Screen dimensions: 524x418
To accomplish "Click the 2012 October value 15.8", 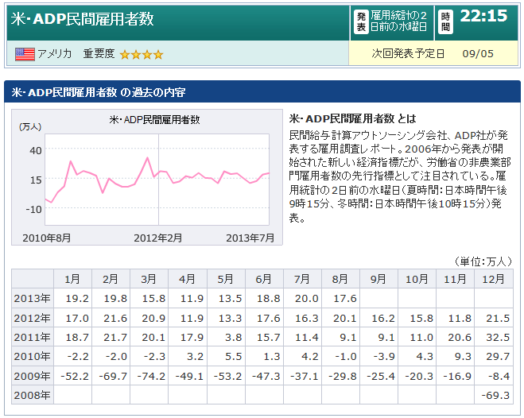I will pos(421,318).
